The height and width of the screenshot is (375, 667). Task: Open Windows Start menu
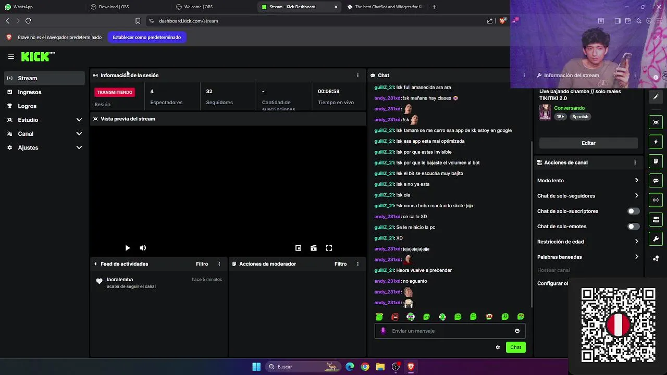(x=256, y=367)
